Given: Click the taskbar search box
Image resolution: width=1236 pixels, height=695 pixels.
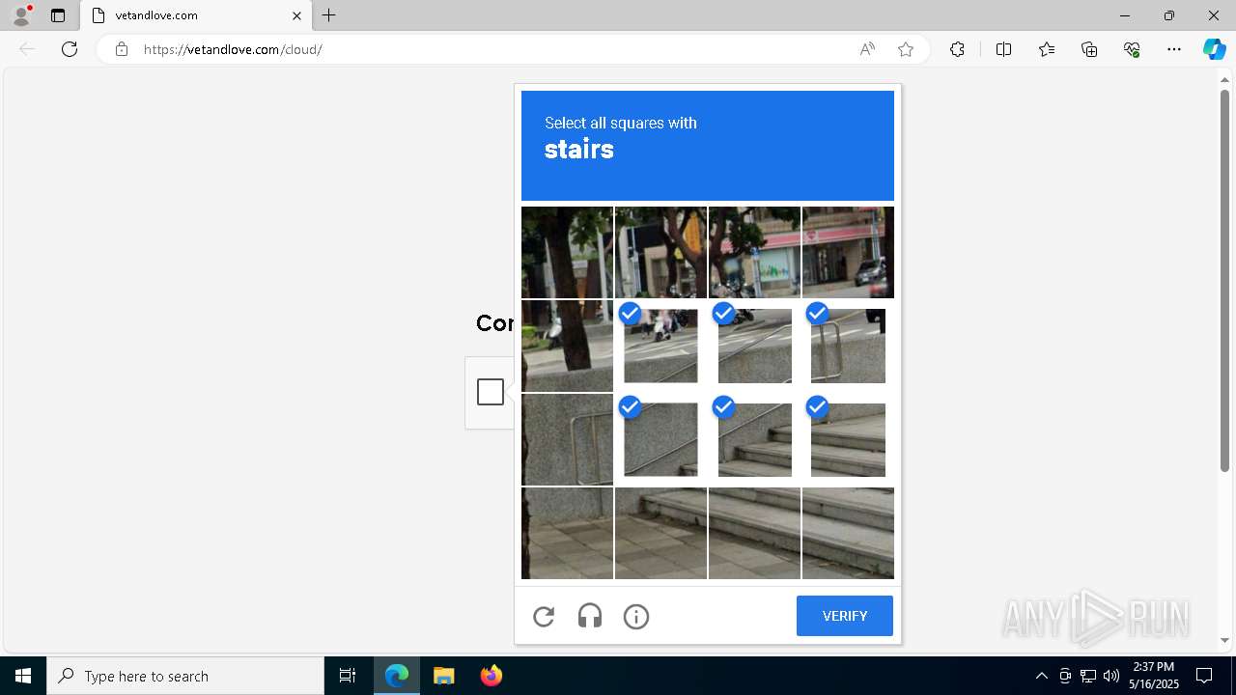Looking at the screenshot, I should [185, 676].
